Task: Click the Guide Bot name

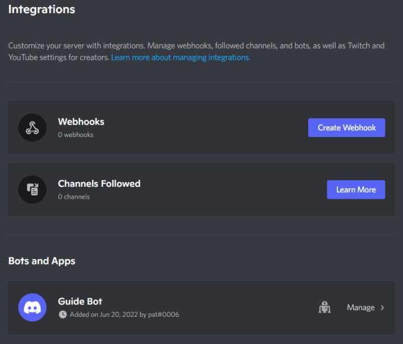Action: 80,301
